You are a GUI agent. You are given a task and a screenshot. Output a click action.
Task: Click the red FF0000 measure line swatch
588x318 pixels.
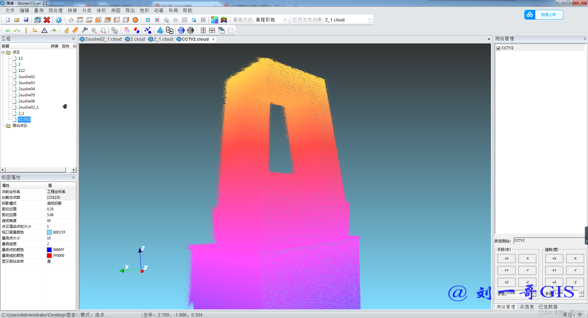(49, 256)
